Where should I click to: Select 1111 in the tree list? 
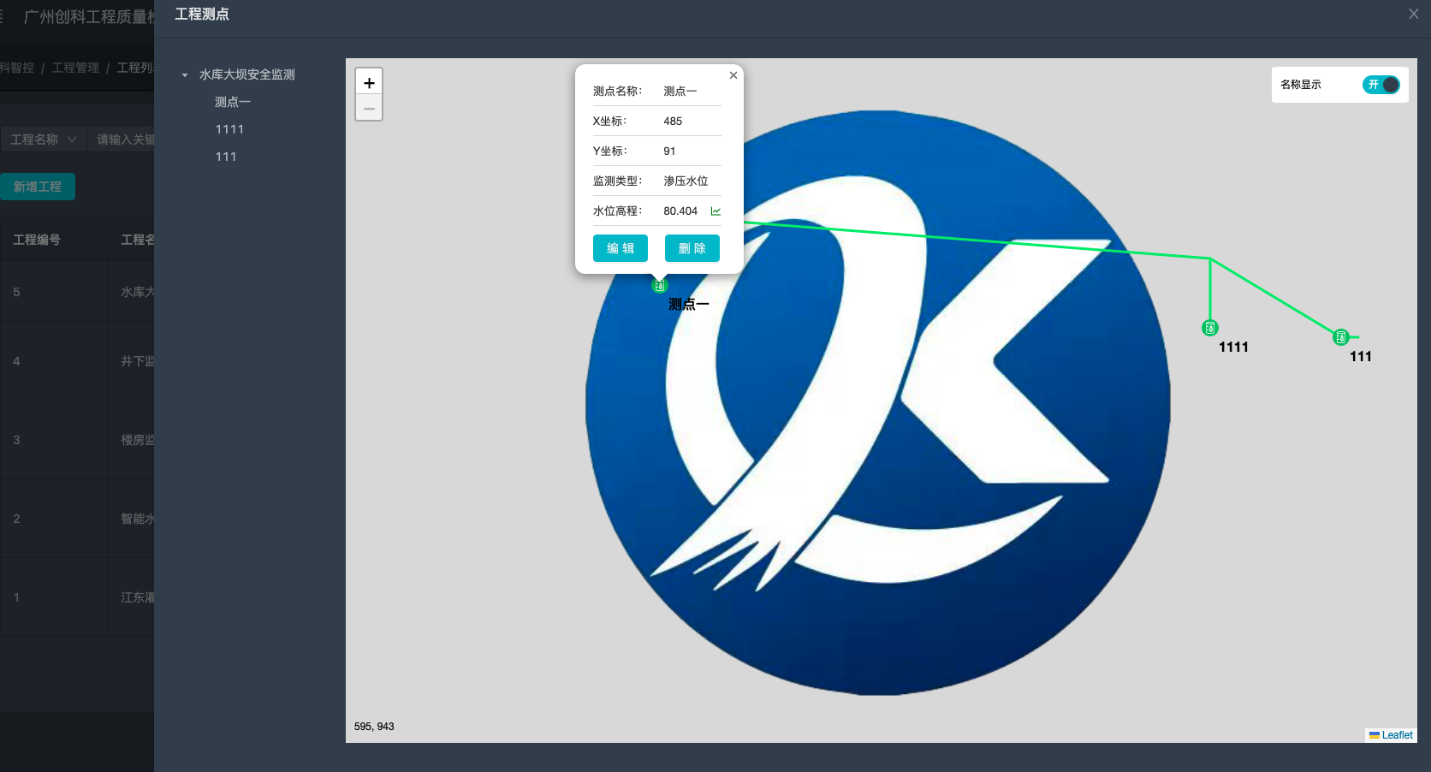tap(229, 129)
